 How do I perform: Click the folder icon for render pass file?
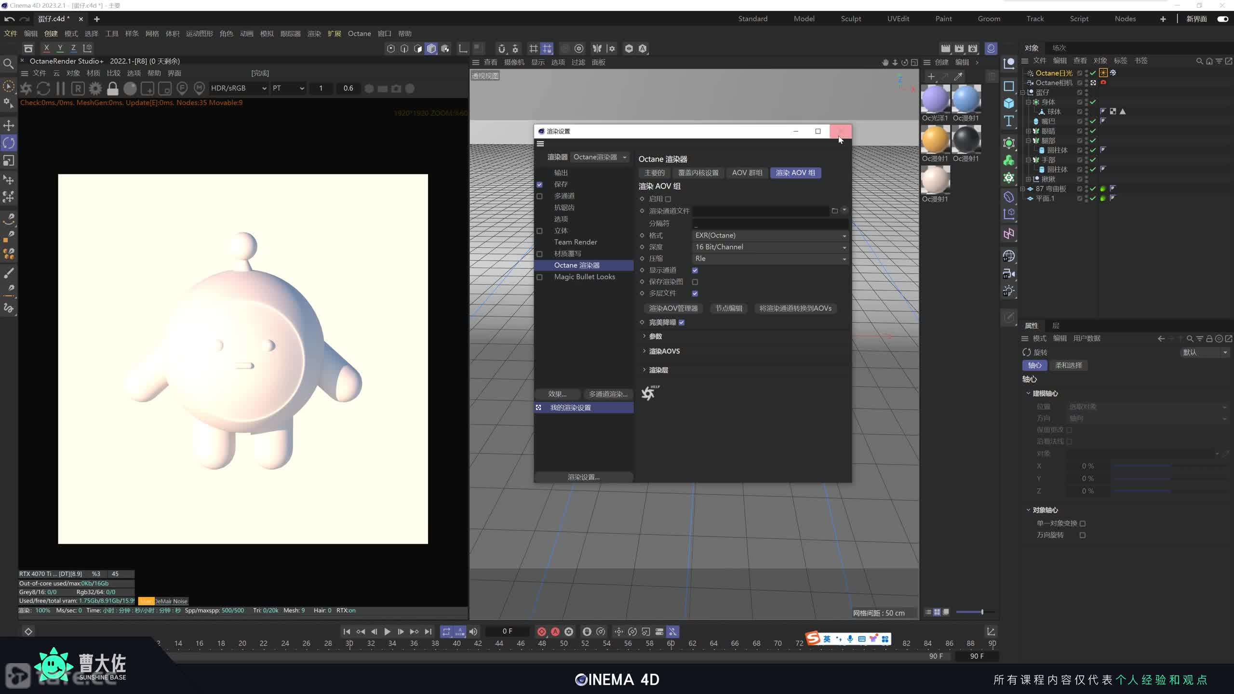[834, 211]
